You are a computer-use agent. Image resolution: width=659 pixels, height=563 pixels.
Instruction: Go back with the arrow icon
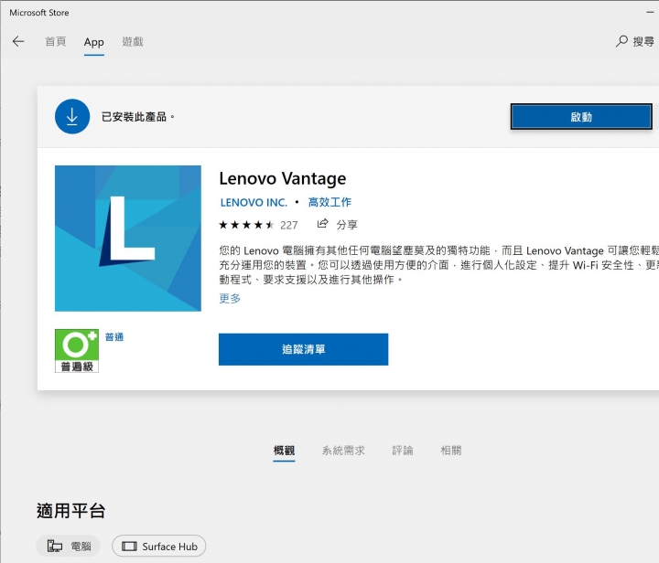click(x=18, y=41)
